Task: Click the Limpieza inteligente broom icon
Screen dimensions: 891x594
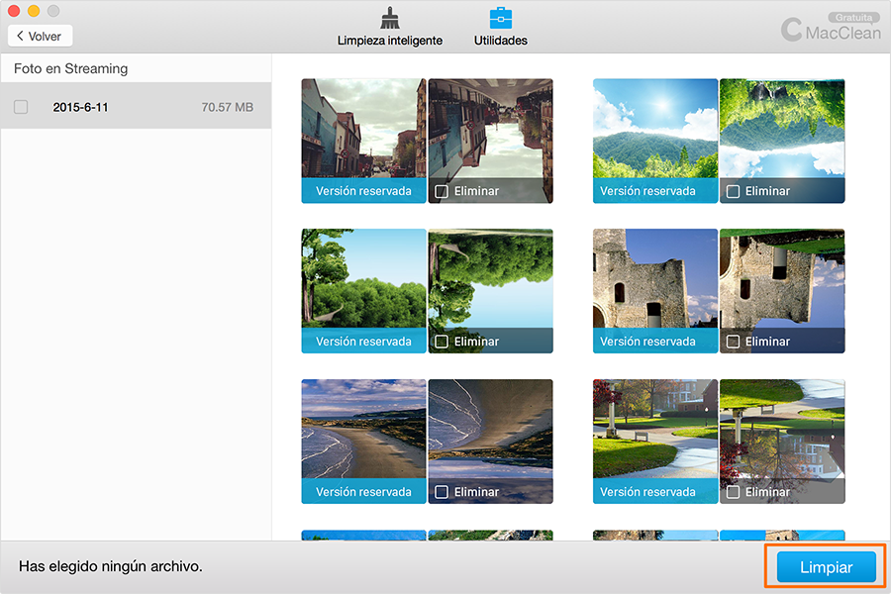Action: [x=389, y=19]
